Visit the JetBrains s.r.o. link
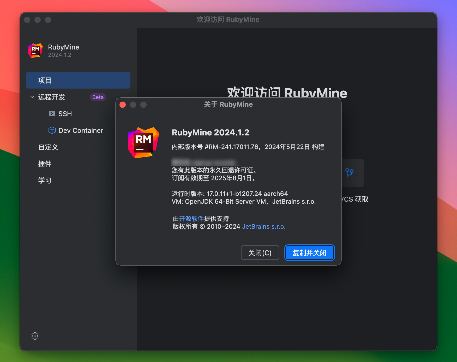The image size is (457, 362). pos(263,227)
